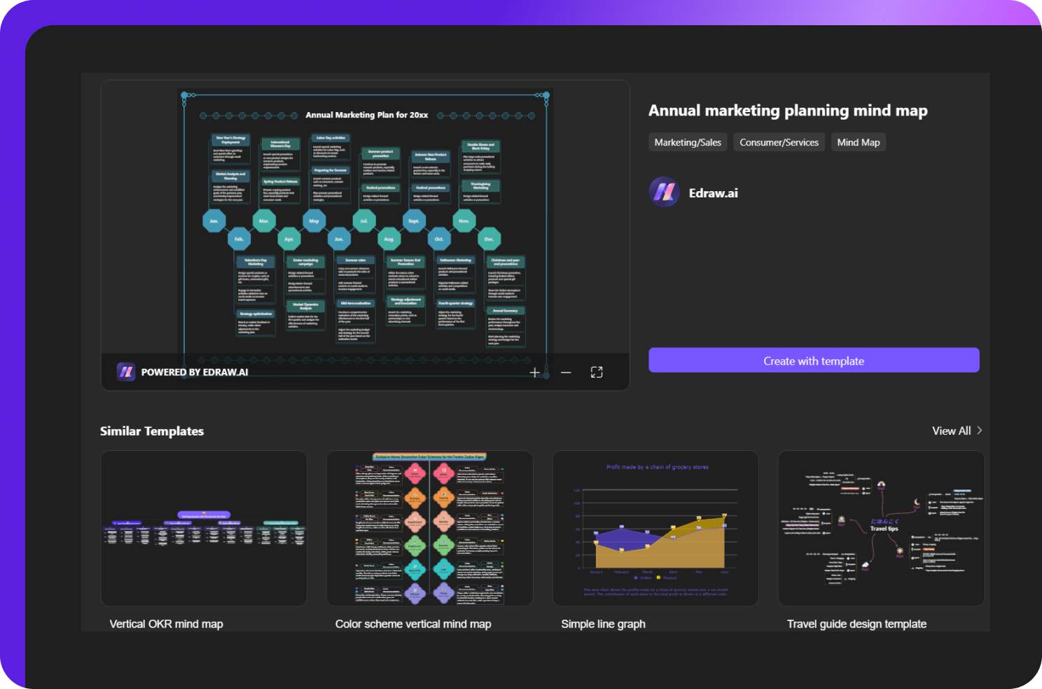Open the Simple line graph thumbnail
The height and width of the screenshot is (689, 1042).
[655, 528]
